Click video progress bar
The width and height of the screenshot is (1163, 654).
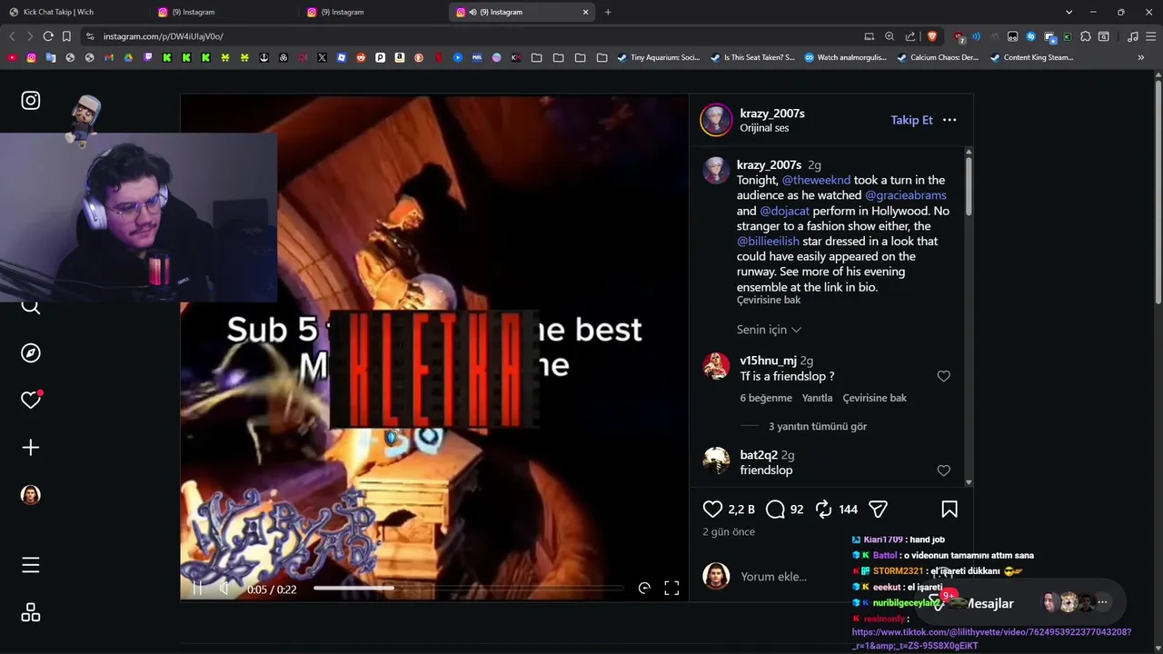coord(468,589)
